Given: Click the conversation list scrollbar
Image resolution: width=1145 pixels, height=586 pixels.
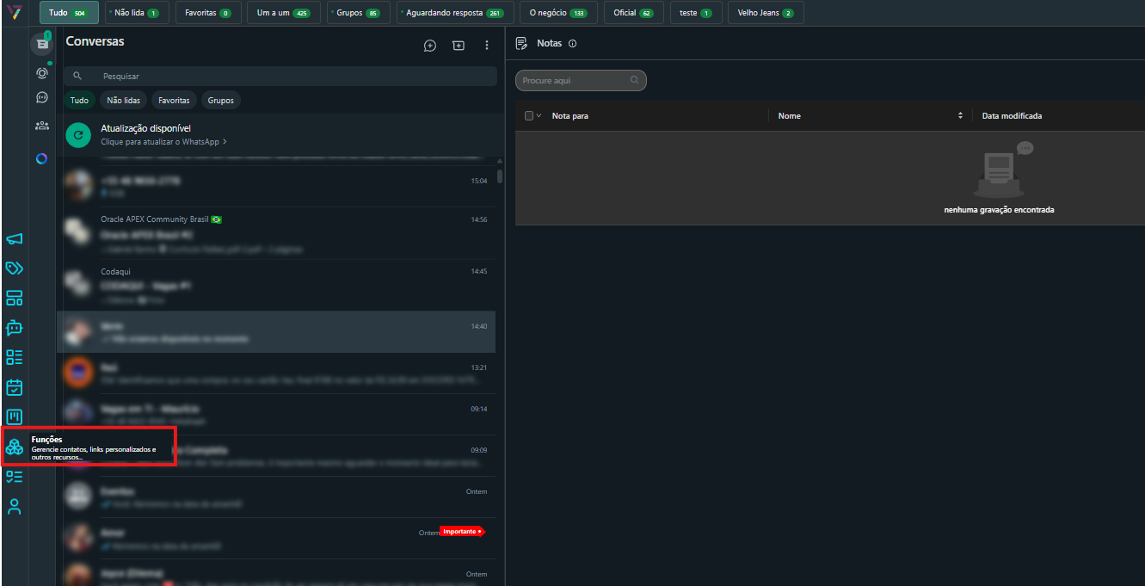Looking at the screenshot, I should tap(501, 176).
